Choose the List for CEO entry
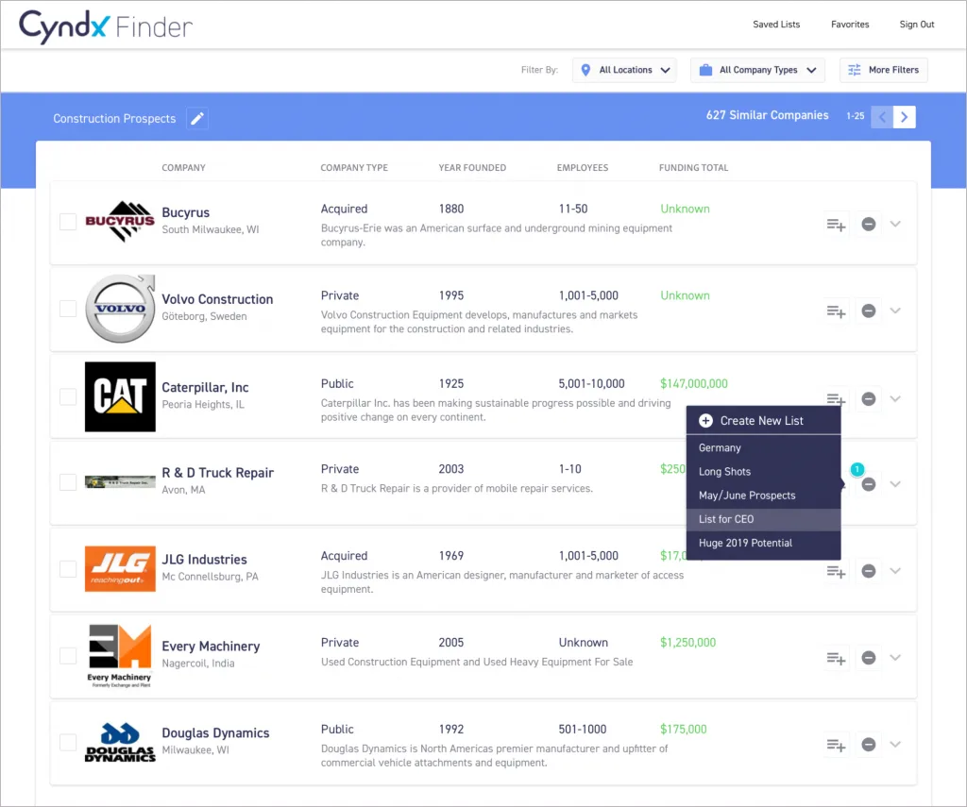Image resolution: width=967 pixels, height=807 pixels. pyautogui.click(x=763, y=519)
